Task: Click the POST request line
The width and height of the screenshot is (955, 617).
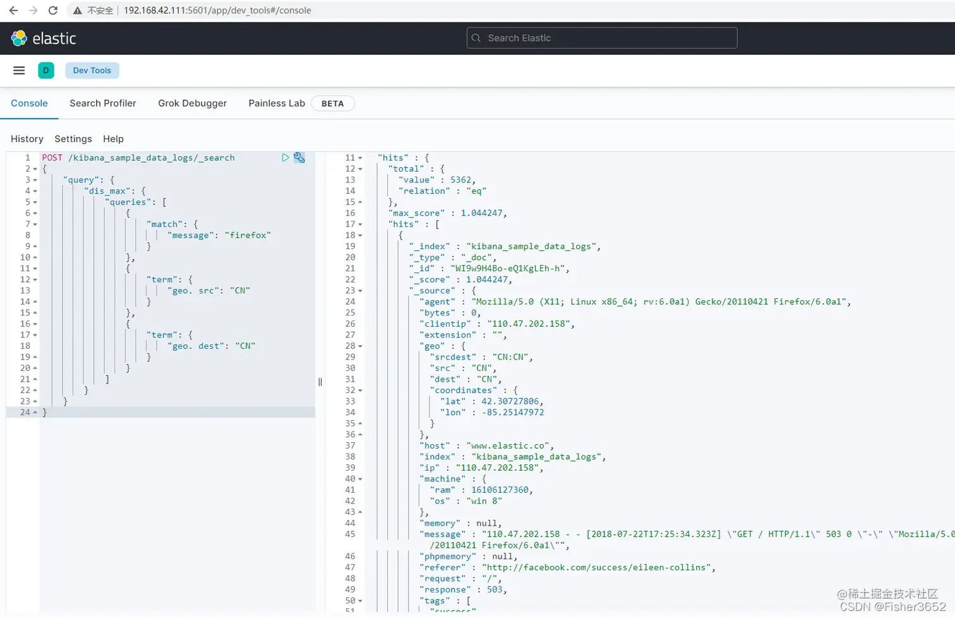Action: click(138, 158)
